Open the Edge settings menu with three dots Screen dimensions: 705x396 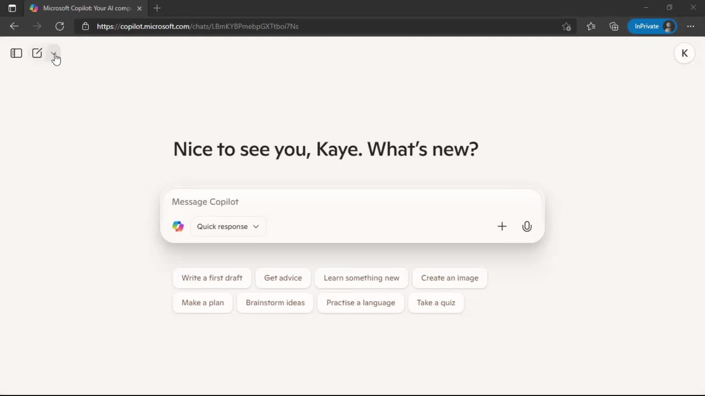[x=691, y=26]
